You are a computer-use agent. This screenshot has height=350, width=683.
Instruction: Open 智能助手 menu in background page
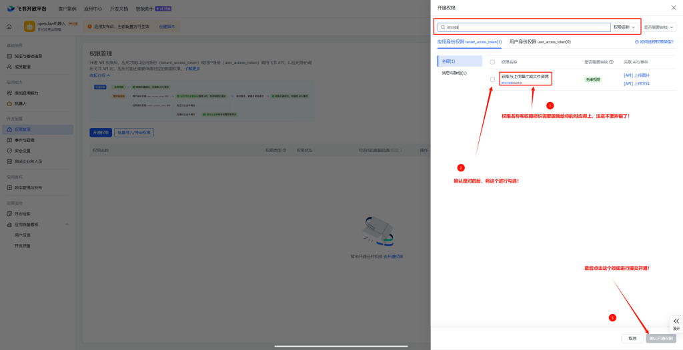144,8
